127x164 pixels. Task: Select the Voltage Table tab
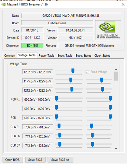pyautogui.click(x=27, y=55)
